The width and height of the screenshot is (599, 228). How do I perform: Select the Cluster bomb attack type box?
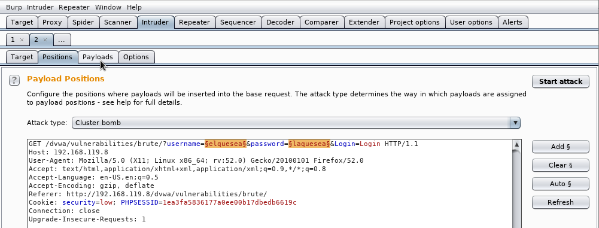tap(296, 123)
